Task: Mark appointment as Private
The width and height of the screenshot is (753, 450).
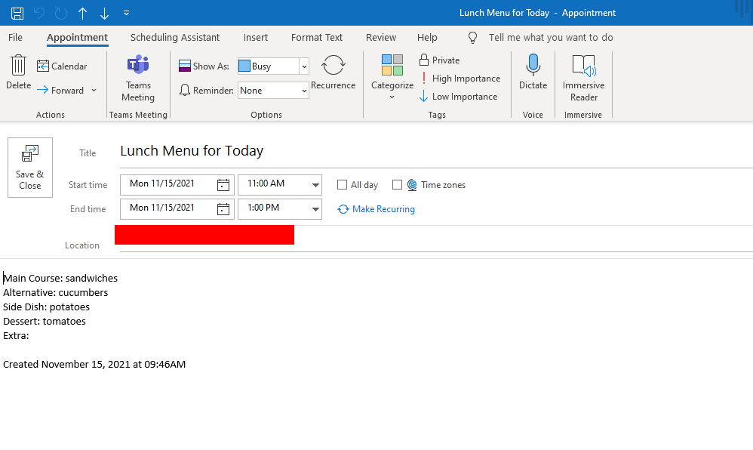Action: click(x=439, y=60)
